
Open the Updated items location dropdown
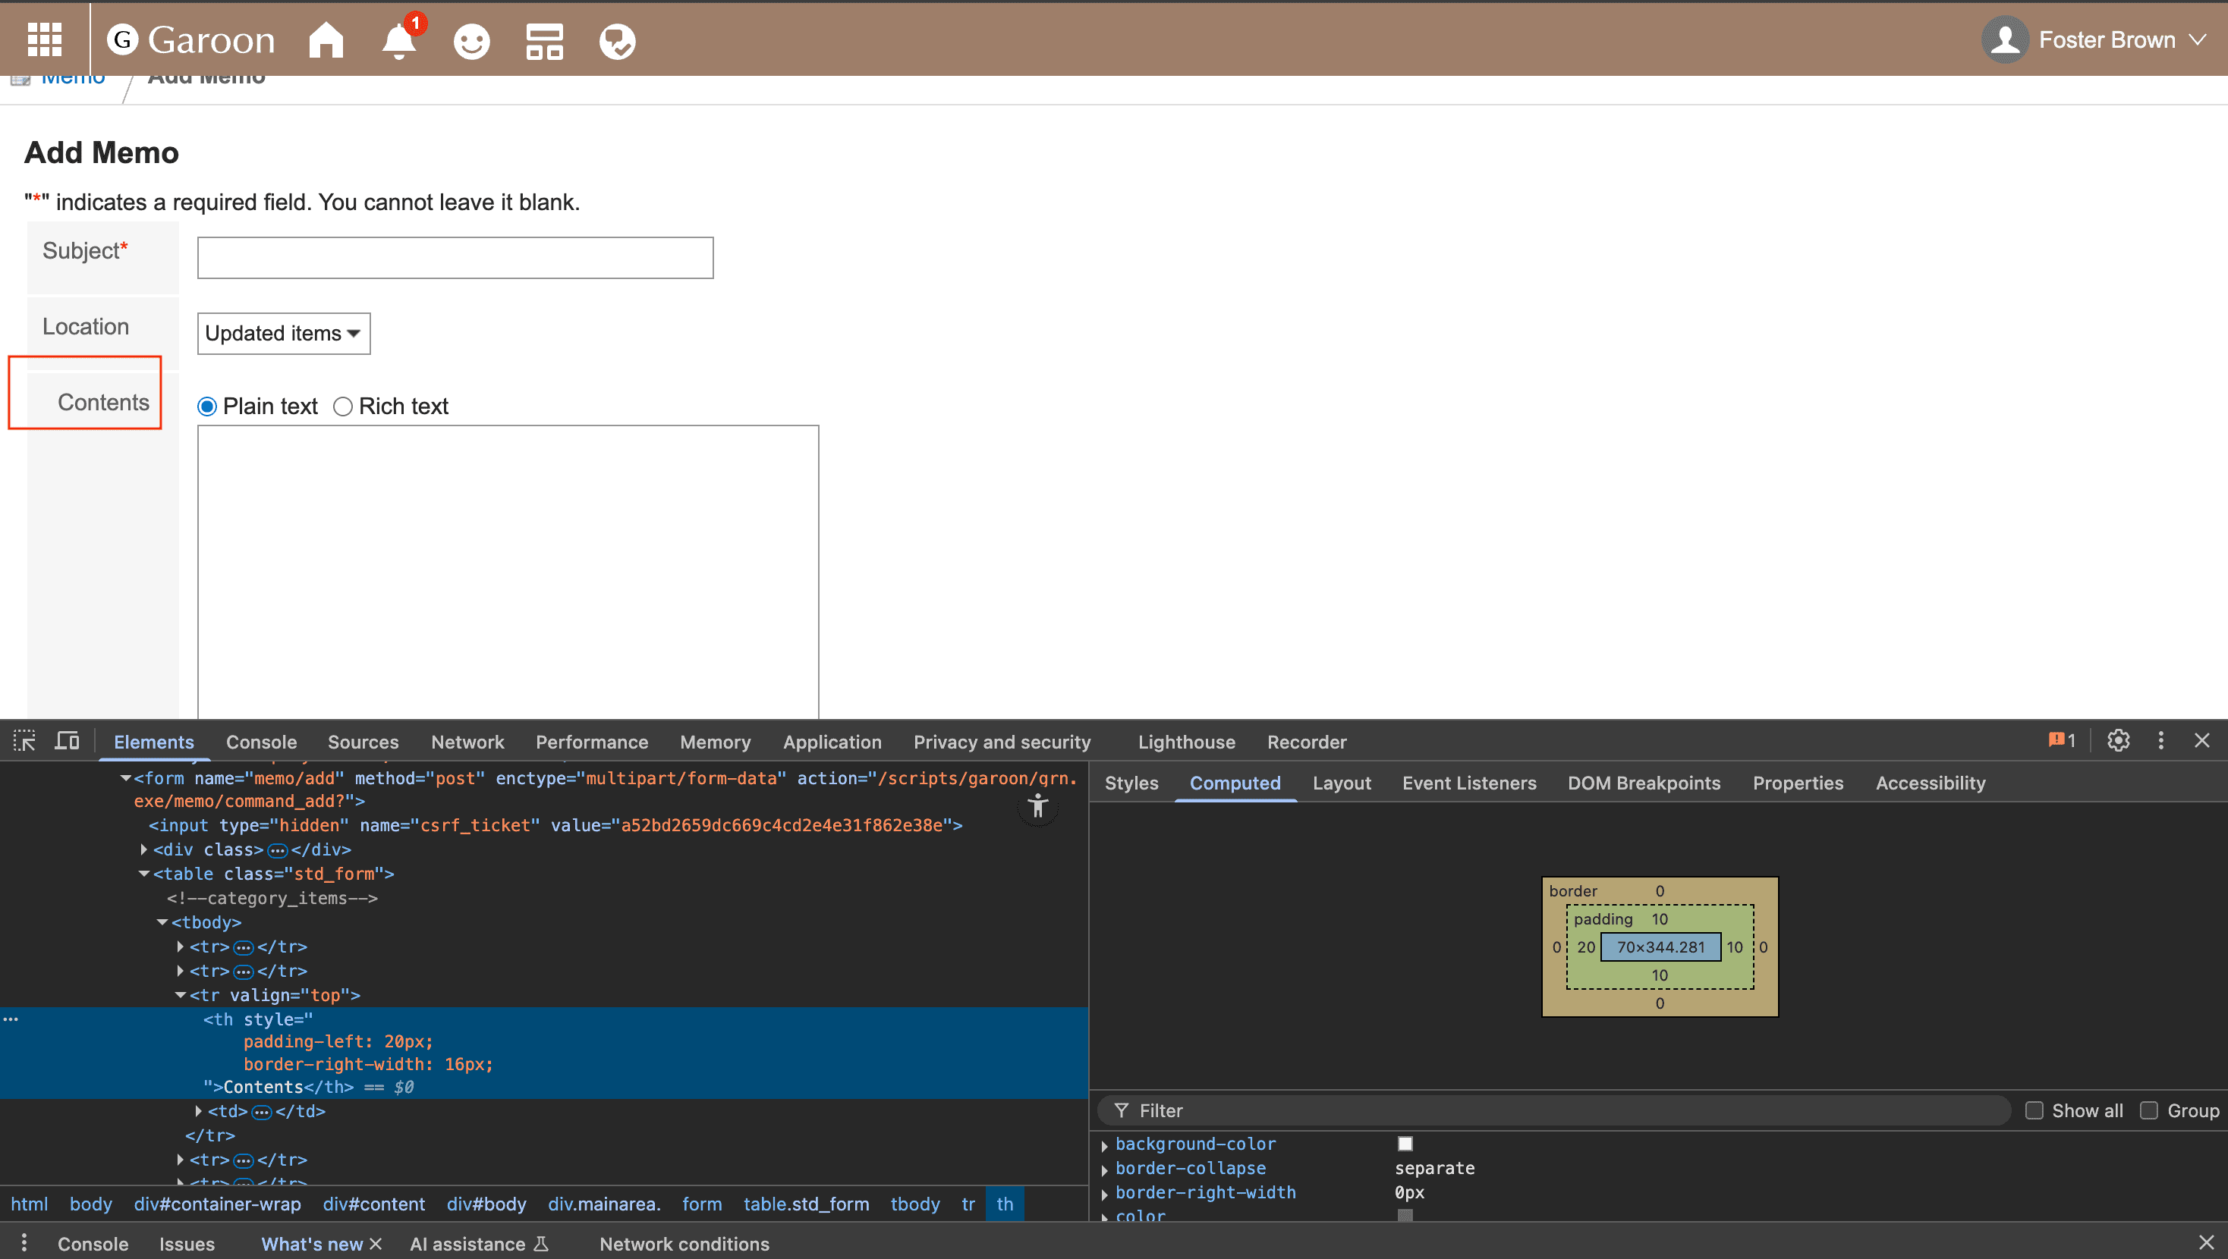(x=283, y=334)
